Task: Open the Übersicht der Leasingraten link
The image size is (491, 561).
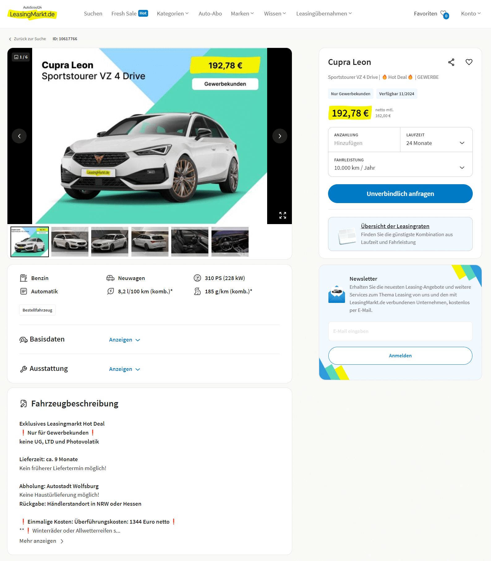Action: (395, 226)
